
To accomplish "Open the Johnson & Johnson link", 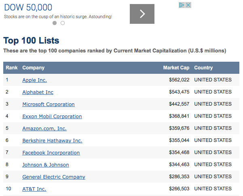I will [x=46, y=165].
